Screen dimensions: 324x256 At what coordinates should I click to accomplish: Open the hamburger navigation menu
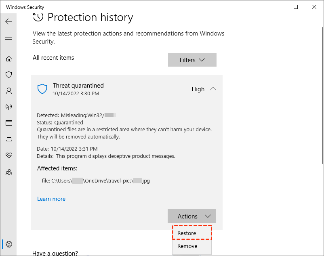(x=8, y=40)
